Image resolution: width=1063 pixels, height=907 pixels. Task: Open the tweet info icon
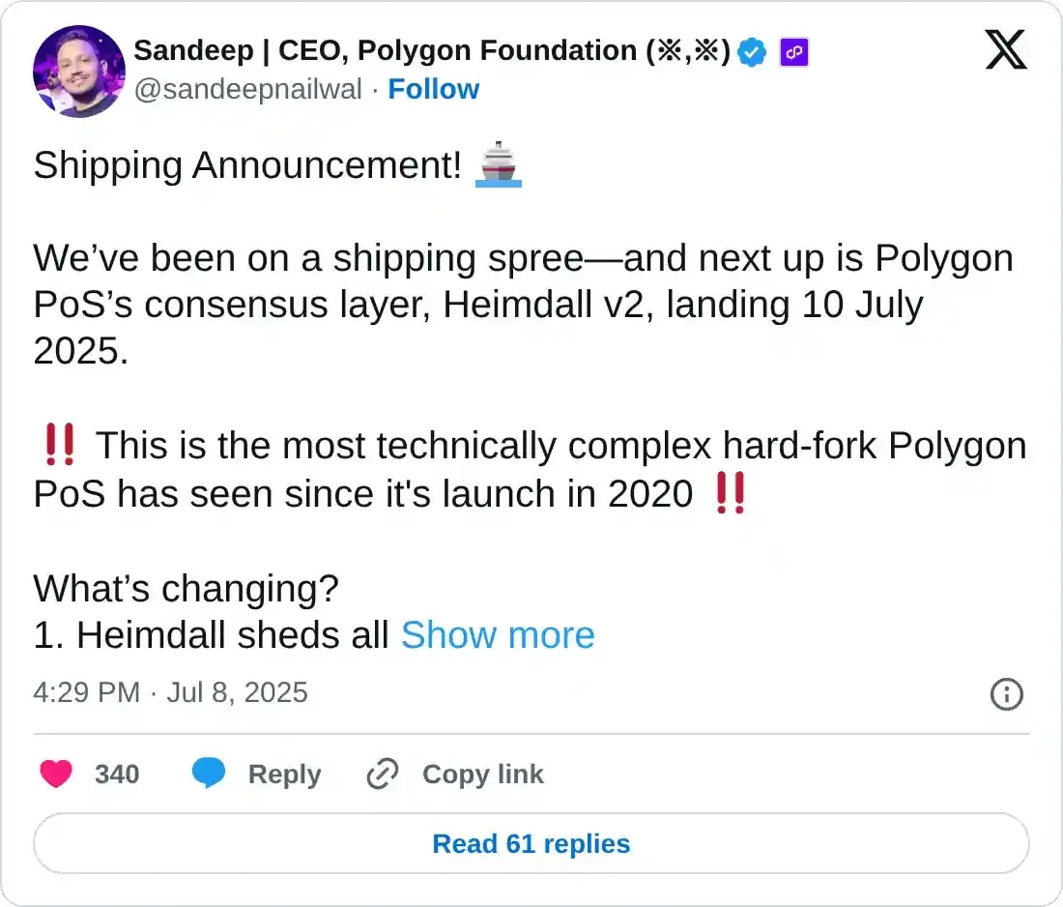[x=1007, y=693]
